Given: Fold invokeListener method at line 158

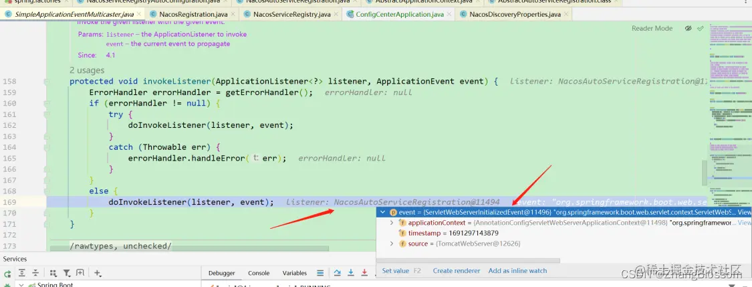Looking at the screenshot, I should click(47, 81).
